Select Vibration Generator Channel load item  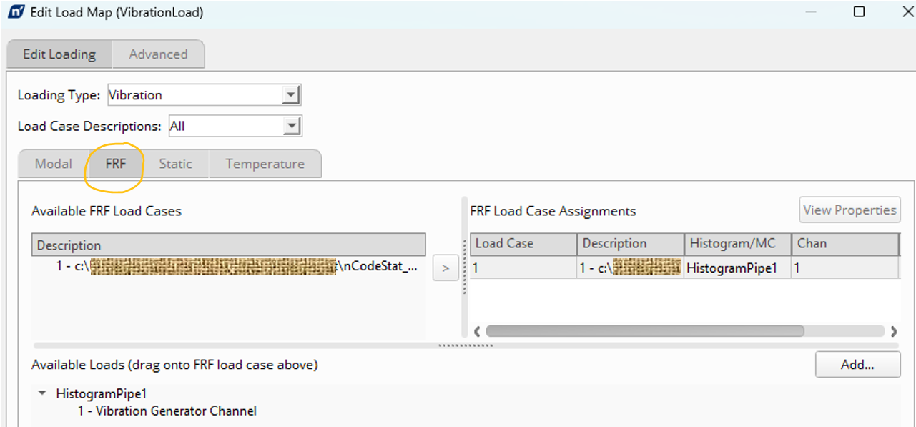167,411
